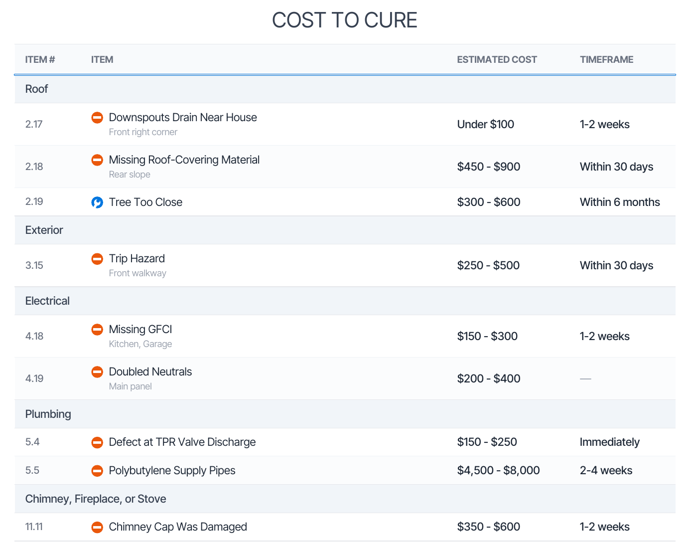Open the Missing Roof-Covering Material item
This screenshot has width=690, height=557.
184,160
